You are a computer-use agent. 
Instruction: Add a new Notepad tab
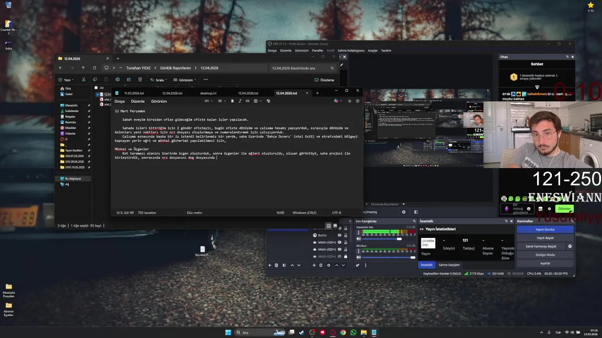click(317, 93)
